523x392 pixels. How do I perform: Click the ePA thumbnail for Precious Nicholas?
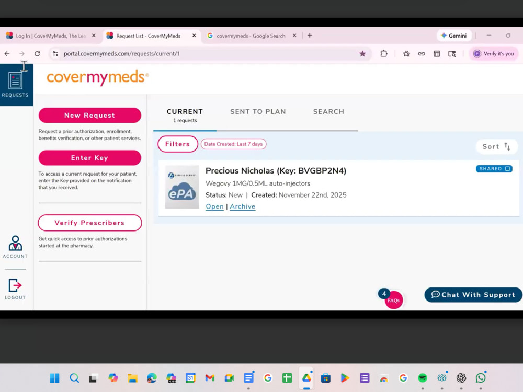182,187
